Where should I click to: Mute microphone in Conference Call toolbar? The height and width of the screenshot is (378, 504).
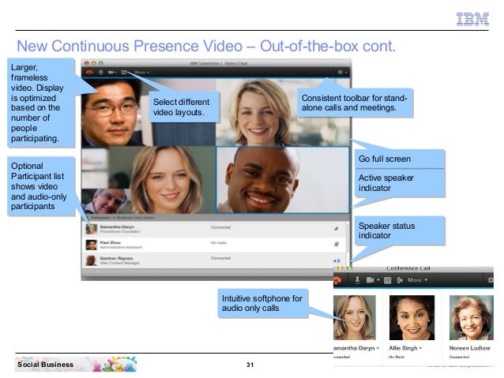point(357,280)
